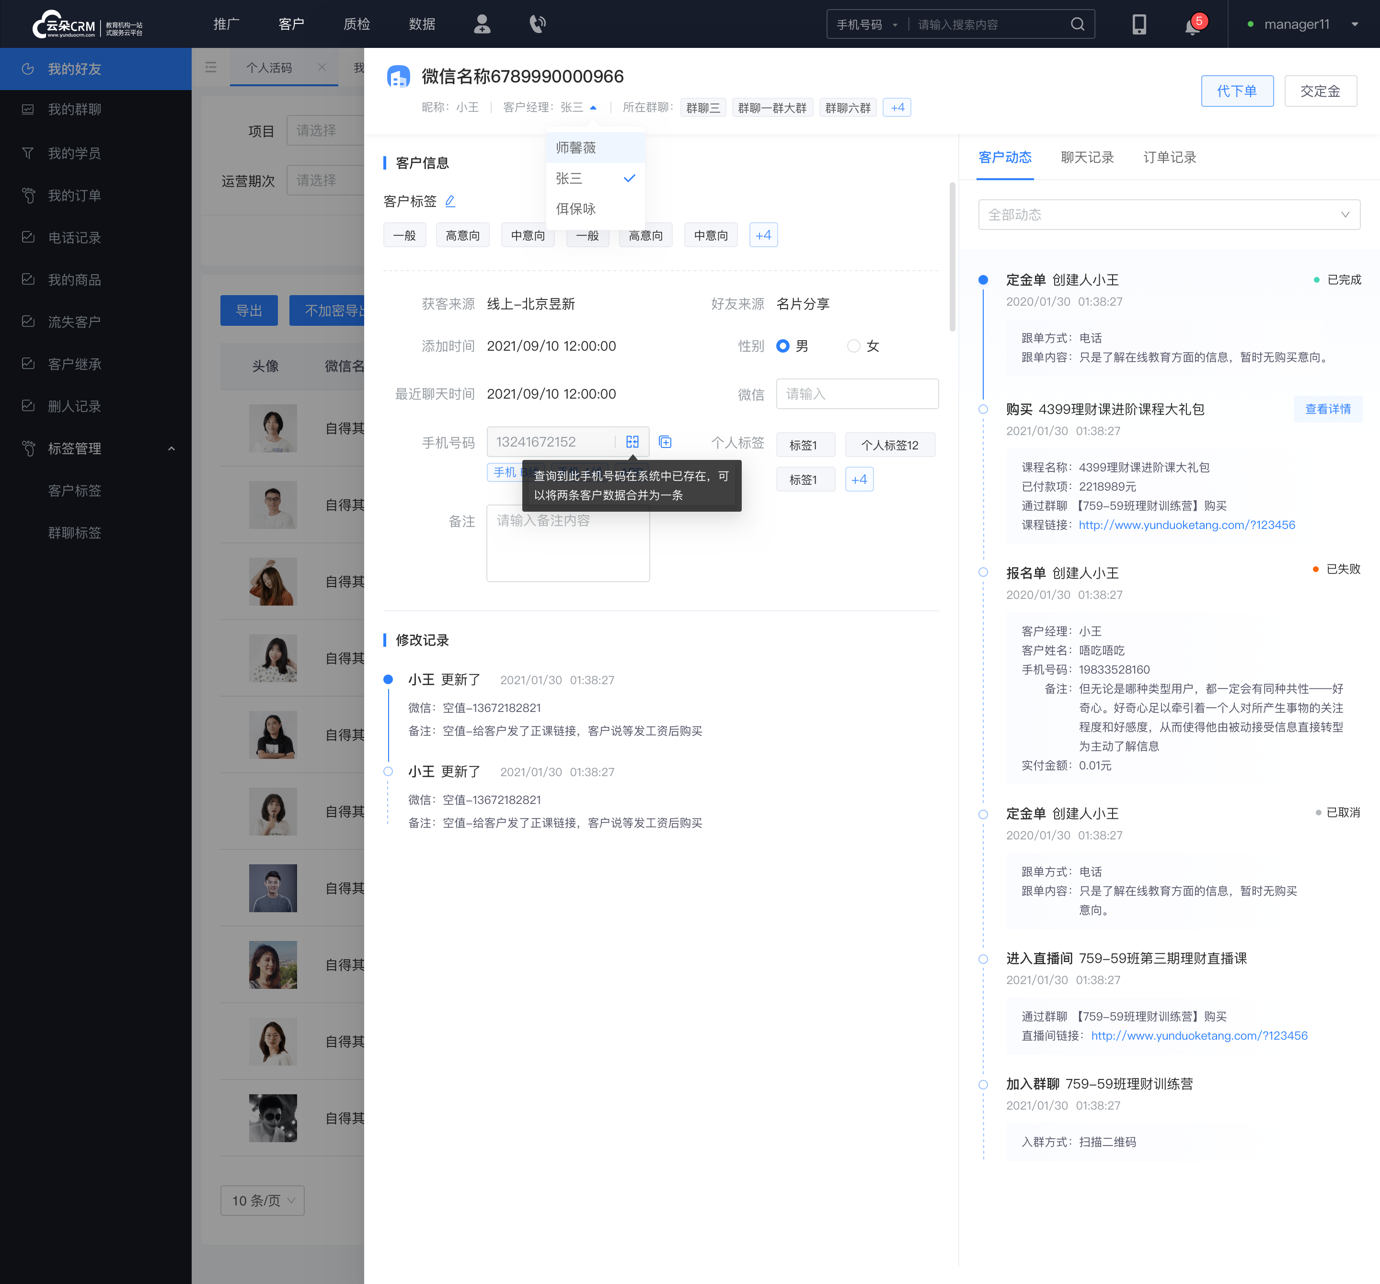Click the merge customer records icon
1380x1284 pixels.
click(x=632, y=440)
